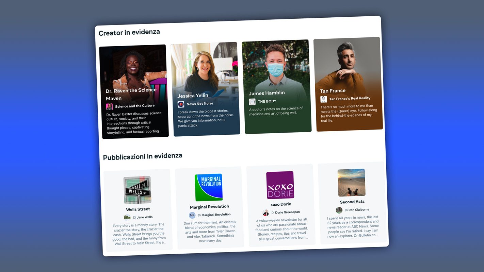484x272 pixels.
Task: Select the Tan France name heading
Action: point(333,91)
